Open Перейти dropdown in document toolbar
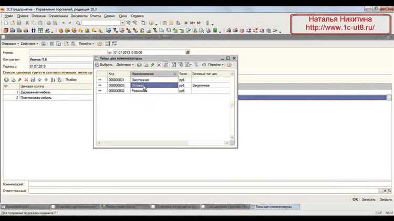Screen dimensions: 394x221 coord(86,44)
